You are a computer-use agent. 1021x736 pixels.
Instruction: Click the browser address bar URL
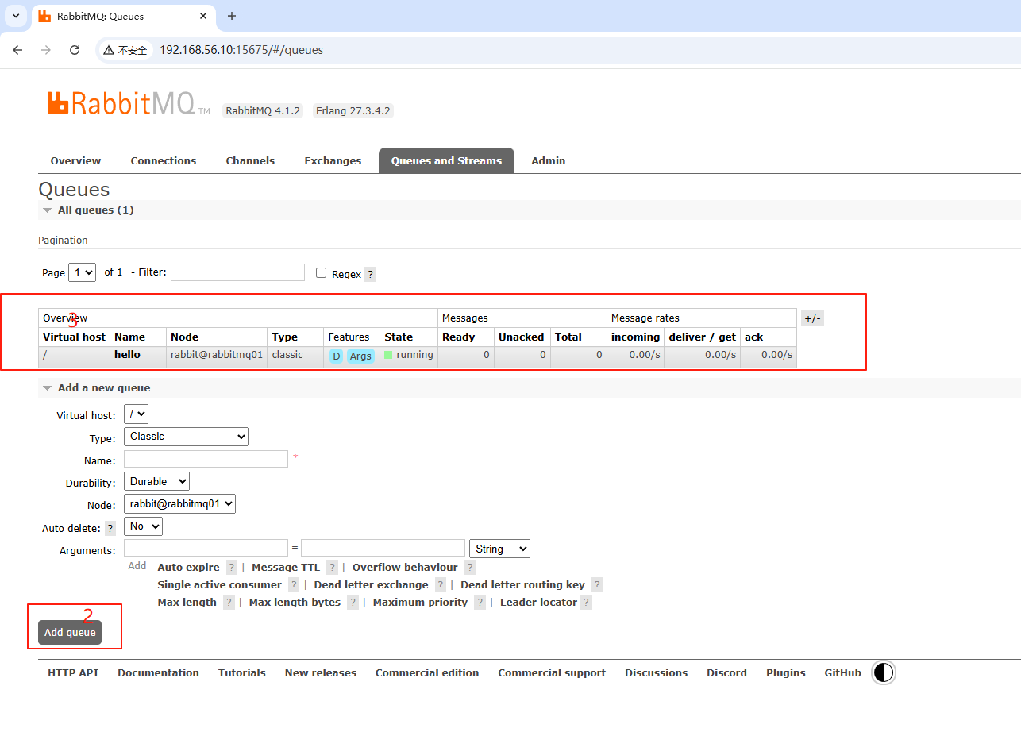point(241,50)
